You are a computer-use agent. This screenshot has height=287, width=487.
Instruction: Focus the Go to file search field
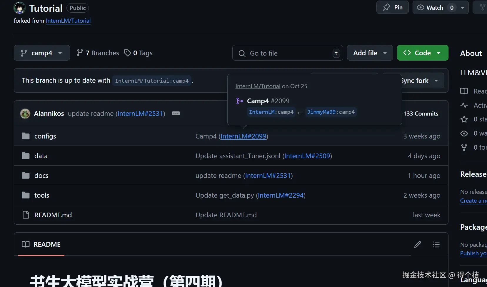click(x=288, y=53)
